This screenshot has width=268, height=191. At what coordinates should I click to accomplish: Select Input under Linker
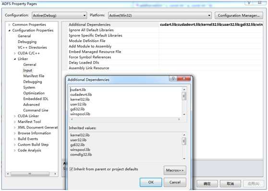[x=27, y=70]
